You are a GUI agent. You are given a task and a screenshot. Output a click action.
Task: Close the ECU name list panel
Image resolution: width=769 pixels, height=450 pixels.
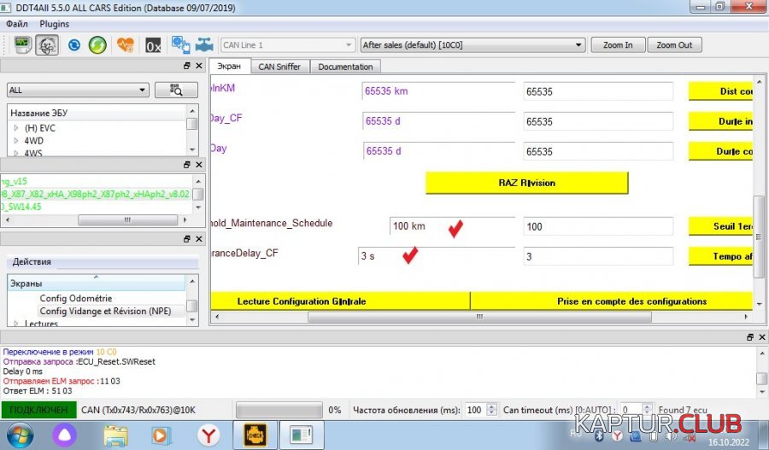[x=198, y=66]
